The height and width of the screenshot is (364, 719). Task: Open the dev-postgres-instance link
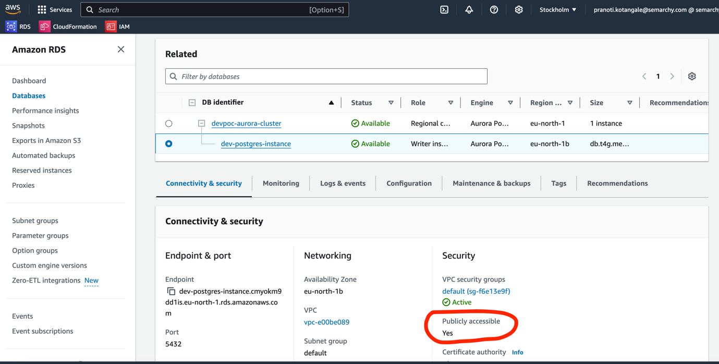(x=256, y=144)
